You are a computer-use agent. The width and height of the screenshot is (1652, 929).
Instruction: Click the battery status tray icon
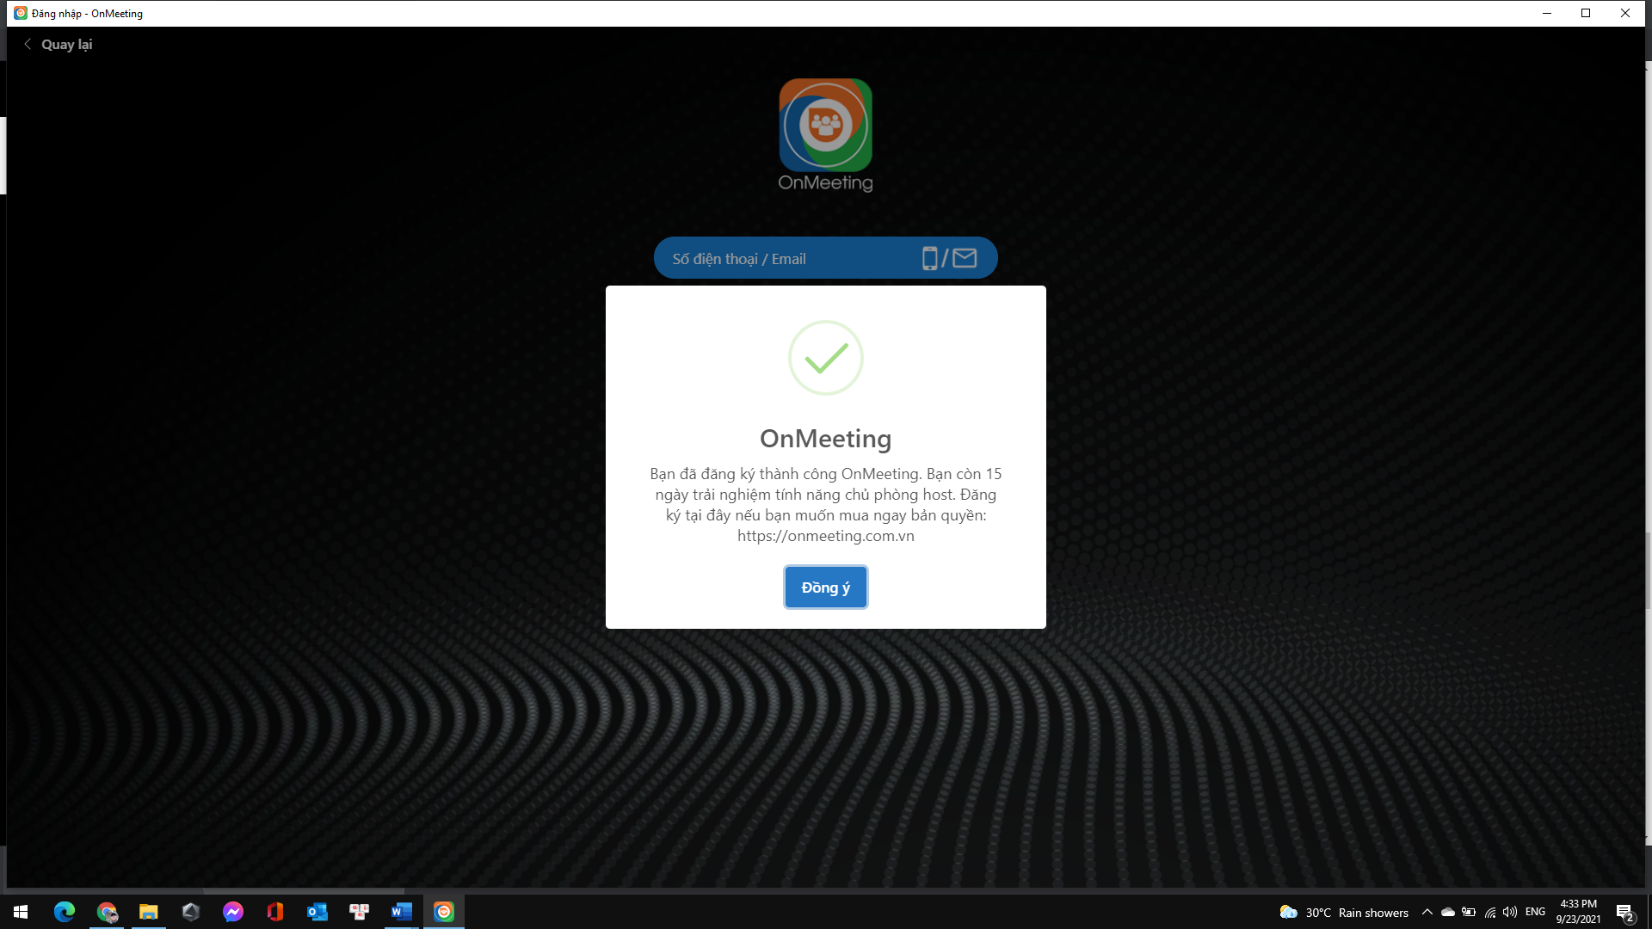tap(1469, 912)
